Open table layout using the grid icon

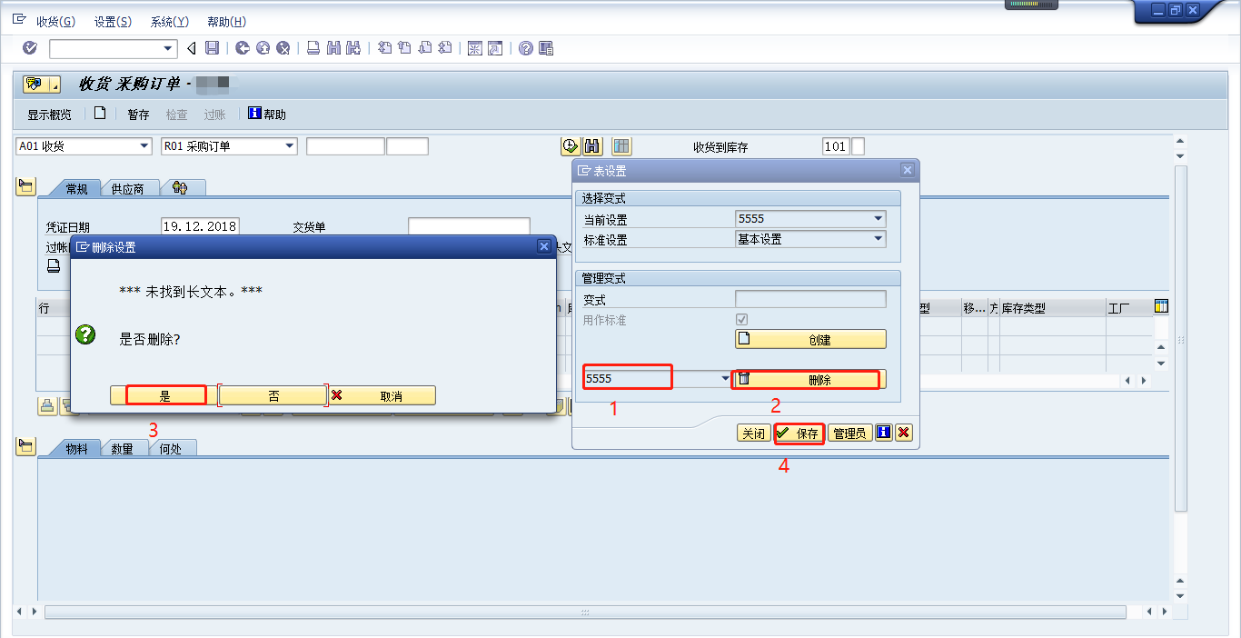[621, 145]
